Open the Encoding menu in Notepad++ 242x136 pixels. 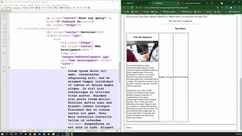(x=22, y=5)
